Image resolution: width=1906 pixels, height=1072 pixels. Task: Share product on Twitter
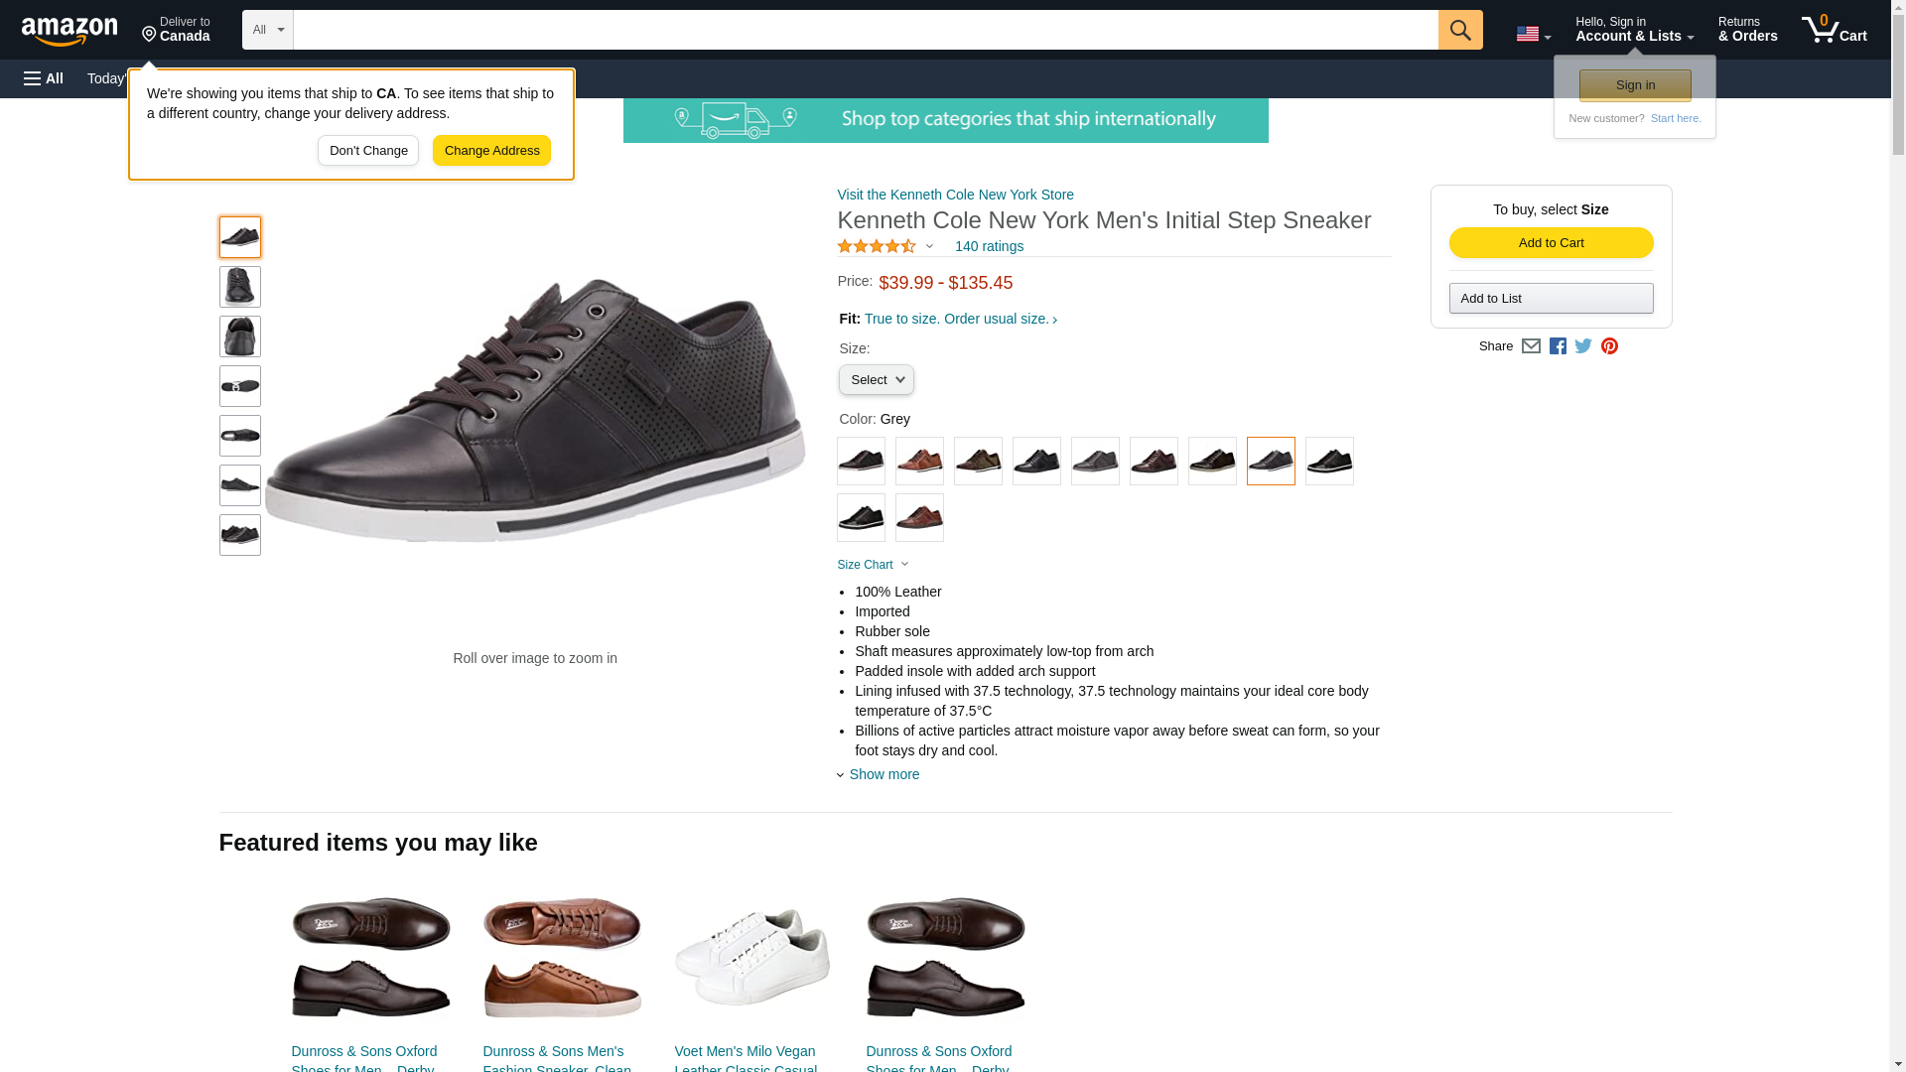(x=1583, y=346)
